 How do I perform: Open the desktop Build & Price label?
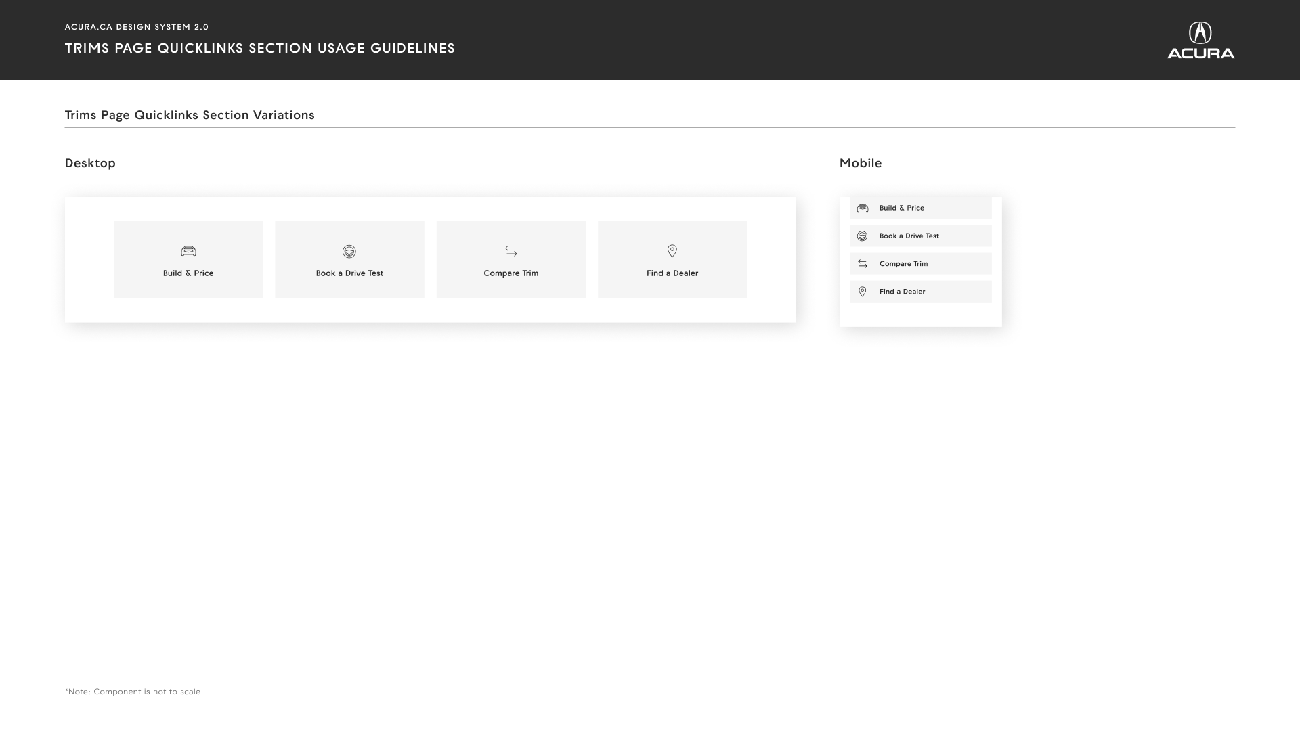tap(188, 273)
